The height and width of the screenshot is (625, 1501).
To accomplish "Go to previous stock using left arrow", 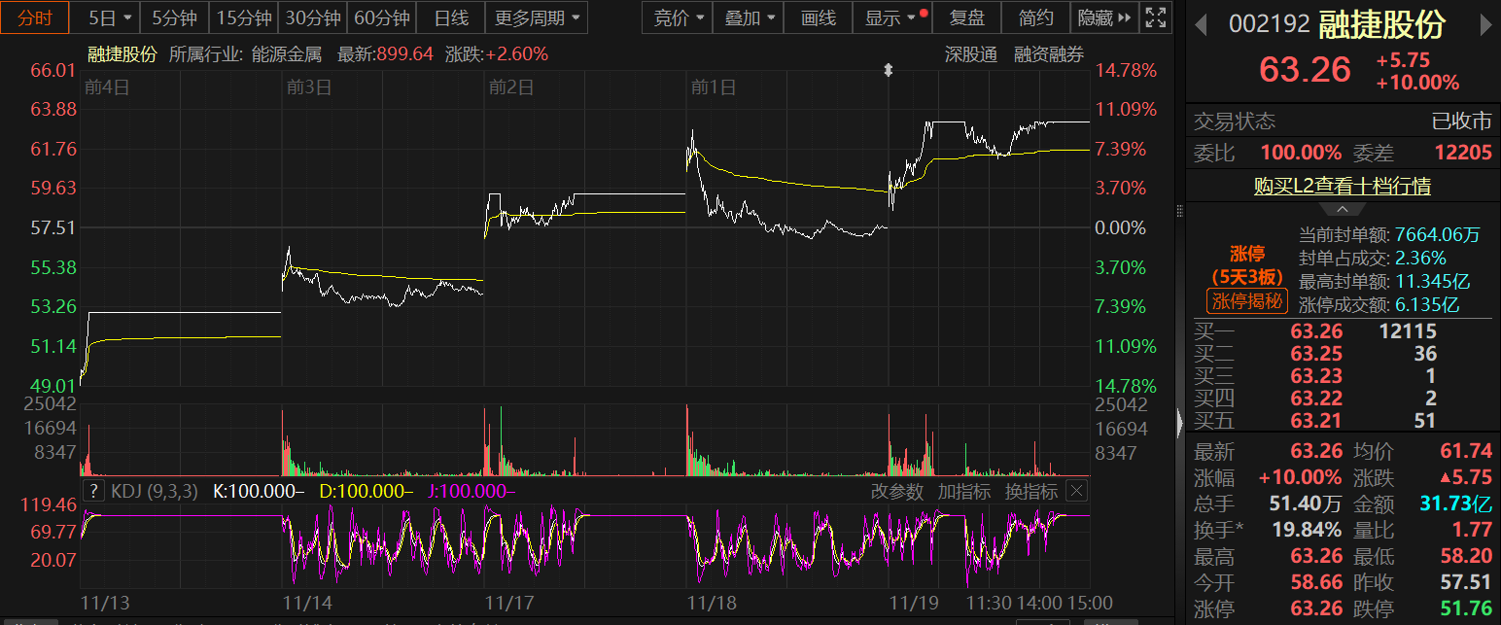I will click(x=1202, y=24).
